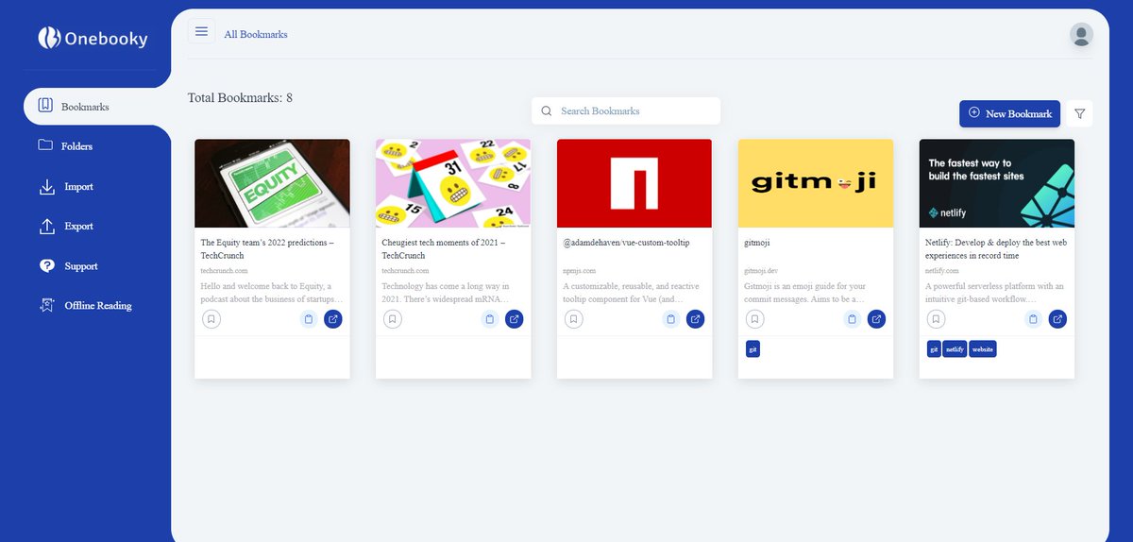Click title '@adamdehaven/vue-custom-tooltip'
This screenshot has height=542, width=1133.
[626, 243]
